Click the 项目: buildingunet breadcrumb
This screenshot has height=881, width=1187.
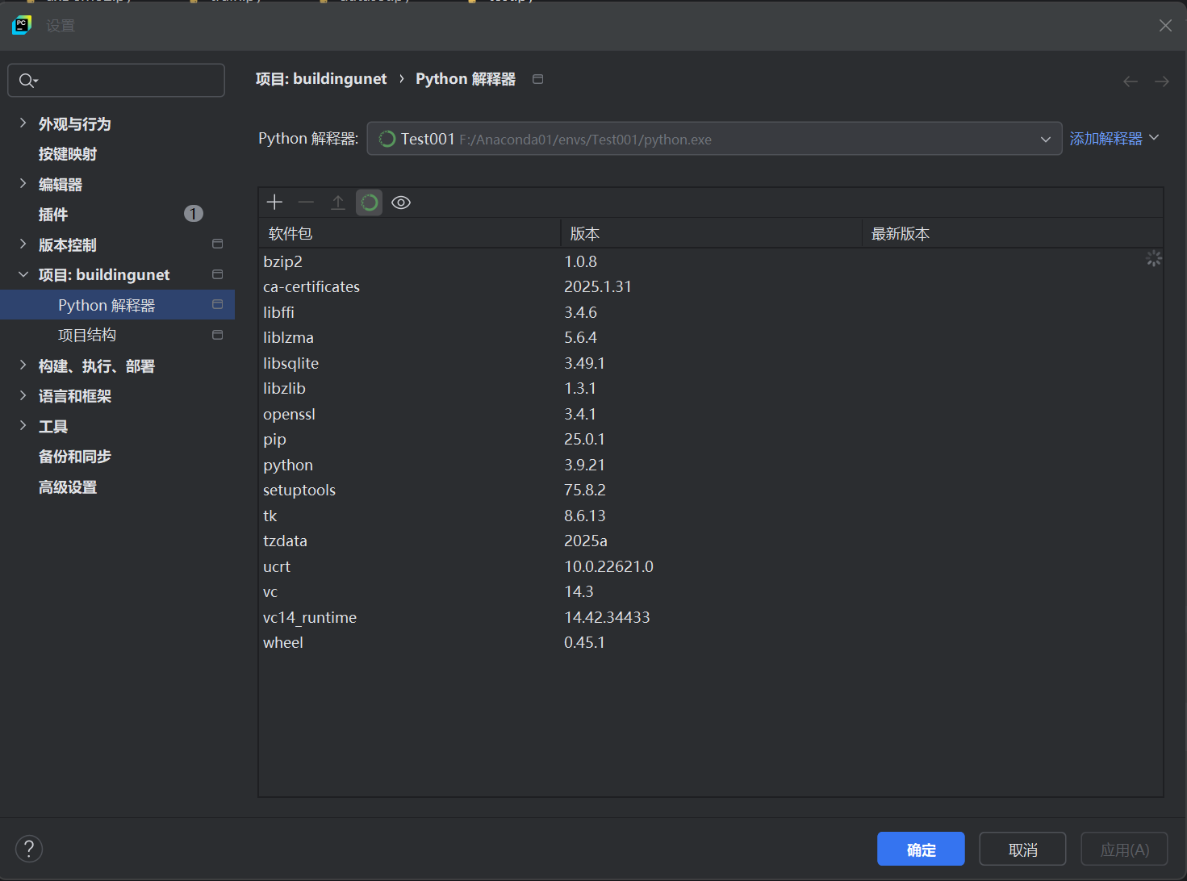point(321,79)
